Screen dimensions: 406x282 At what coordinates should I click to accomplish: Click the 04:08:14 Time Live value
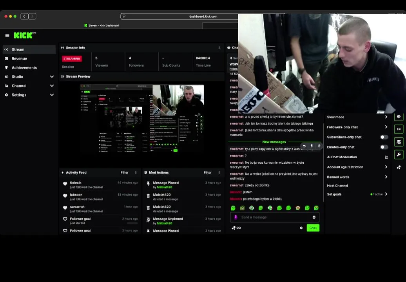pyautogui.click(x=203, y=58)
